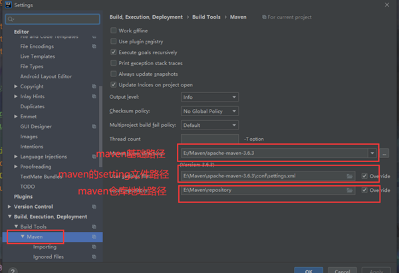The height and width of the screenshot is (273, 399).
Task: Click the folder icon in repository field
Action: (350, 190)
